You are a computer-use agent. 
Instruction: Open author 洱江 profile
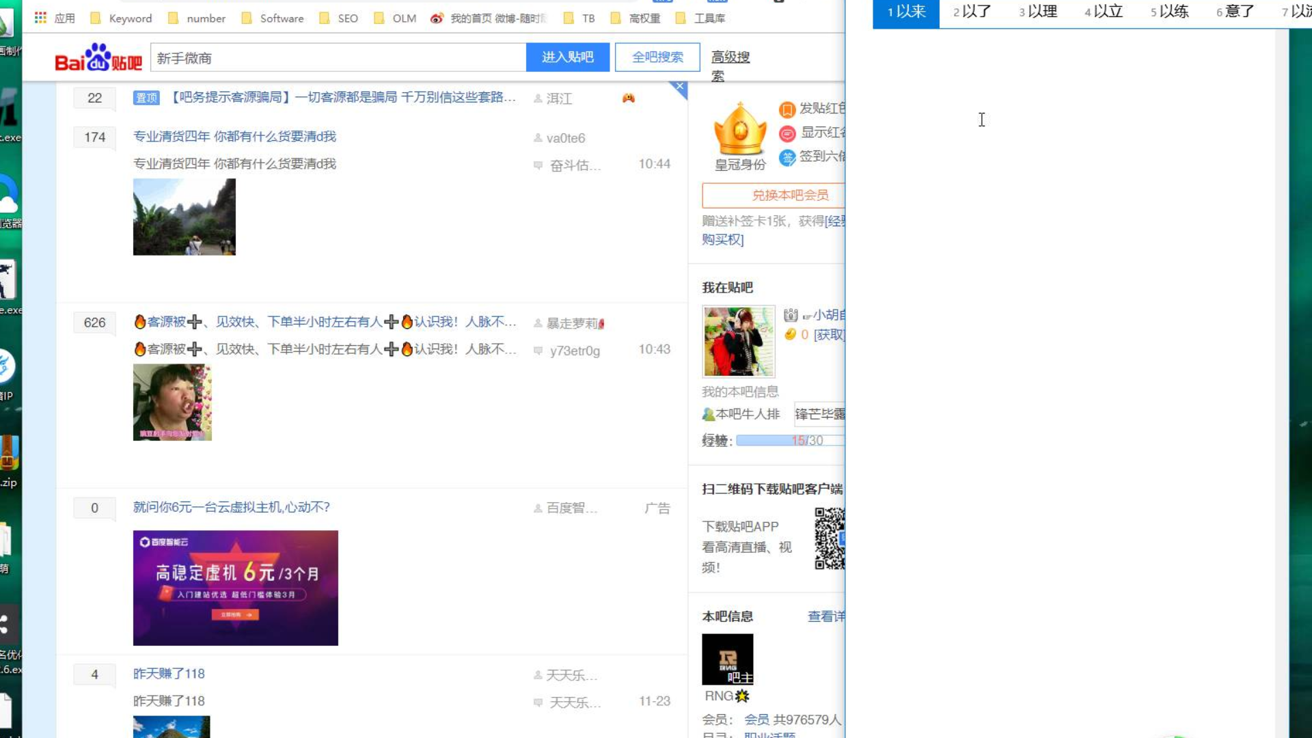[559, 98]
